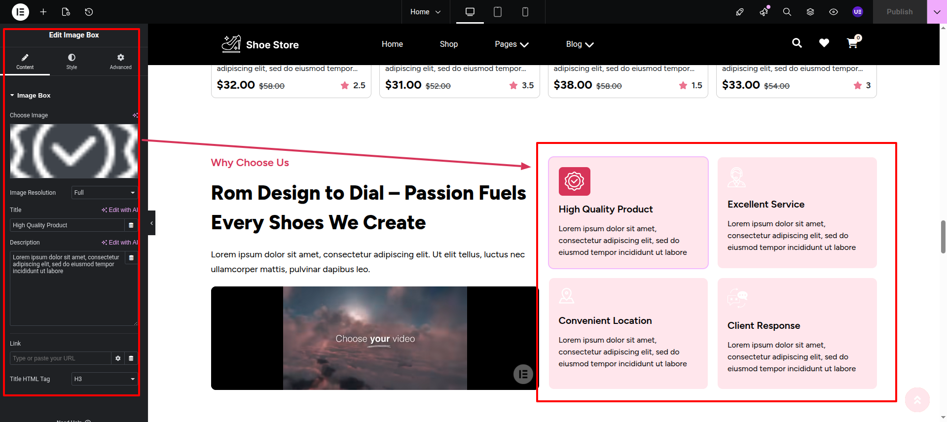Open the Finder search icon in top bar
Screen dimensions: 947x422
pyautogui.click(x=787, y=12)
